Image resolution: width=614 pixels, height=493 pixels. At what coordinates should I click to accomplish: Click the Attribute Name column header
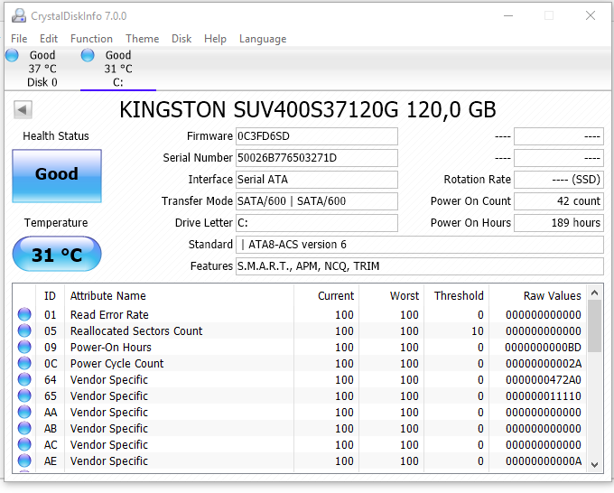pos(179,295)
